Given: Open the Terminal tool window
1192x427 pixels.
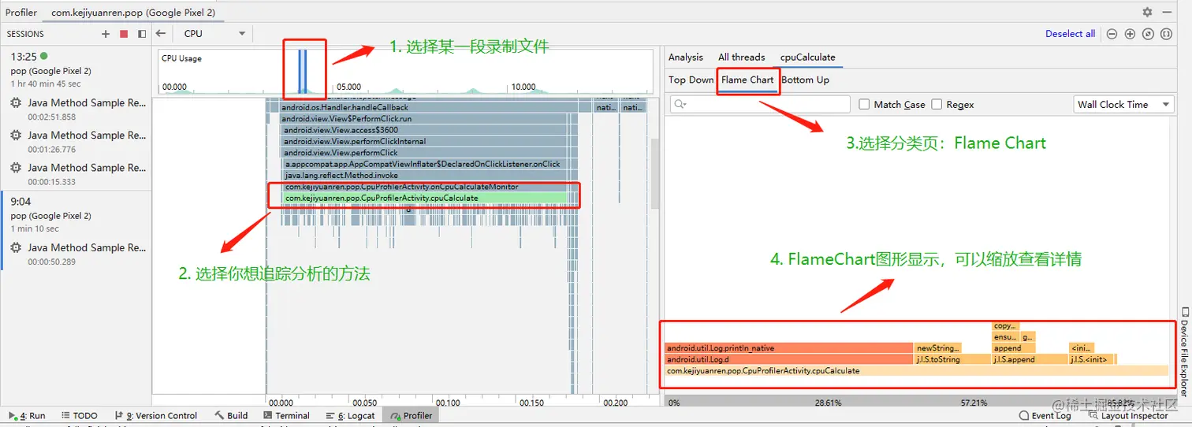Looking at the screenshot, I should pyautogui.click(x=287, y=415).
